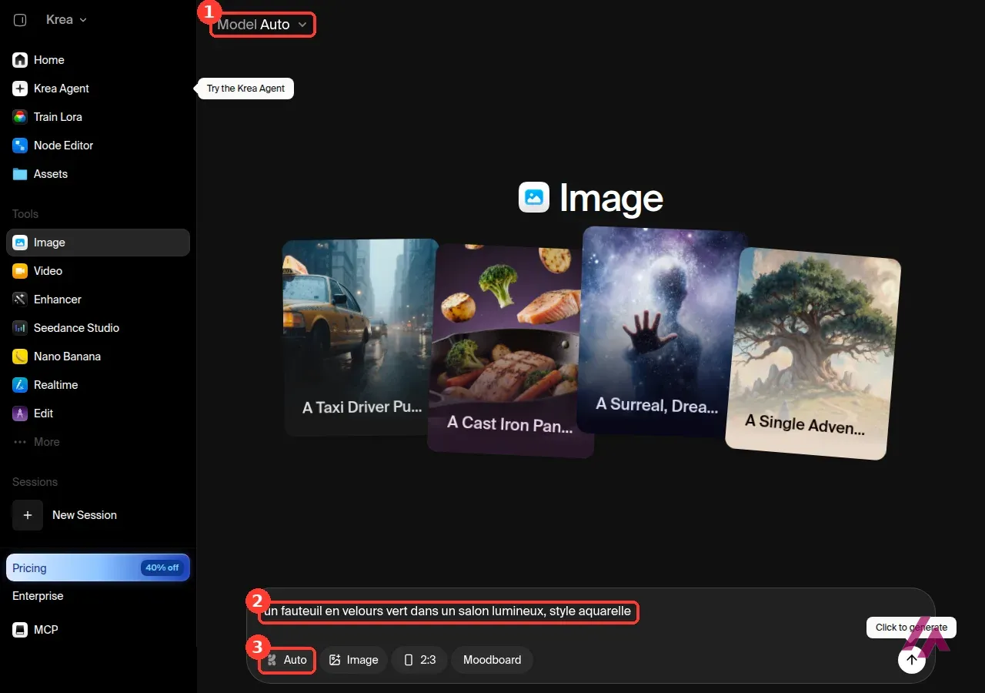The width and height of the screenshot is (985, 693).
Task: Open the Train Lora tool
Action: click(x=98, y=117)
